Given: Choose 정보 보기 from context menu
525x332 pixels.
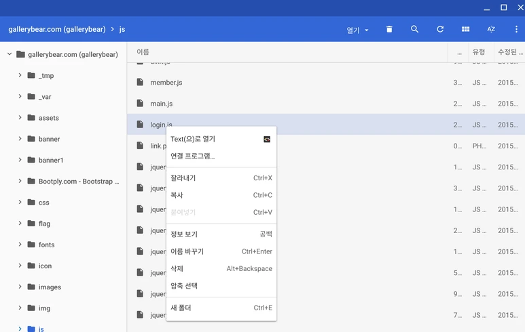Looking at the screenshot, I should click(221, 234).
